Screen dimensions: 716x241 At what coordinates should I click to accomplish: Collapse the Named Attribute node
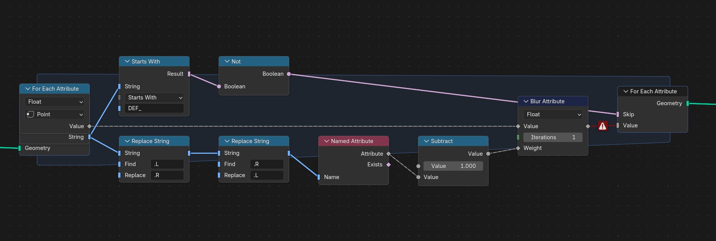pyautogui.click(x=326, y=141)
